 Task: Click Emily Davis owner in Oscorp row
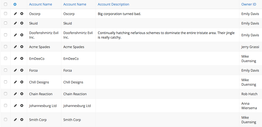[x=250, y=14]
